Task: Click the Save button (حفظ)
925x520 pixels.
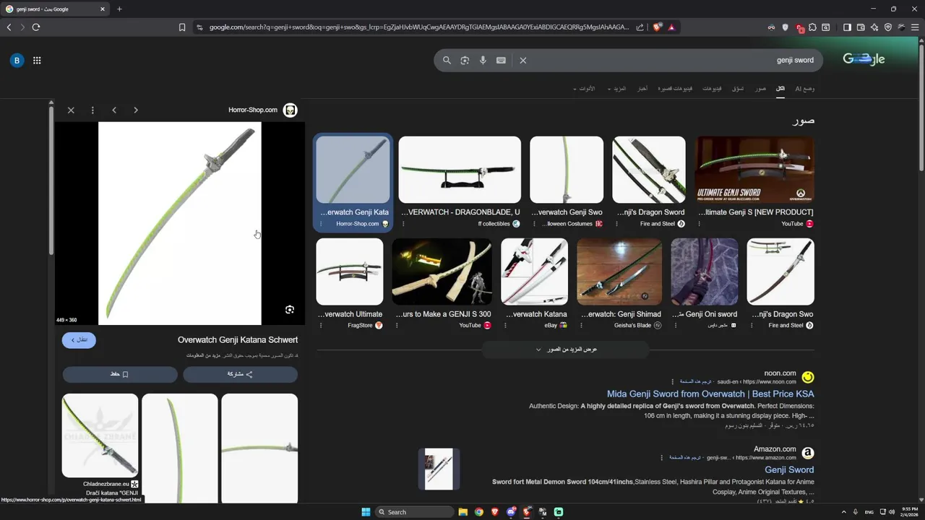Action: [120, 374]
